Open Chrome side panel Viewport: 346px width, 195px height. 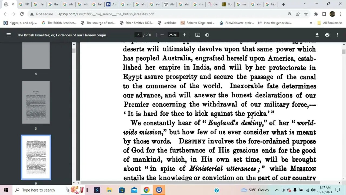tap(324, 14)
